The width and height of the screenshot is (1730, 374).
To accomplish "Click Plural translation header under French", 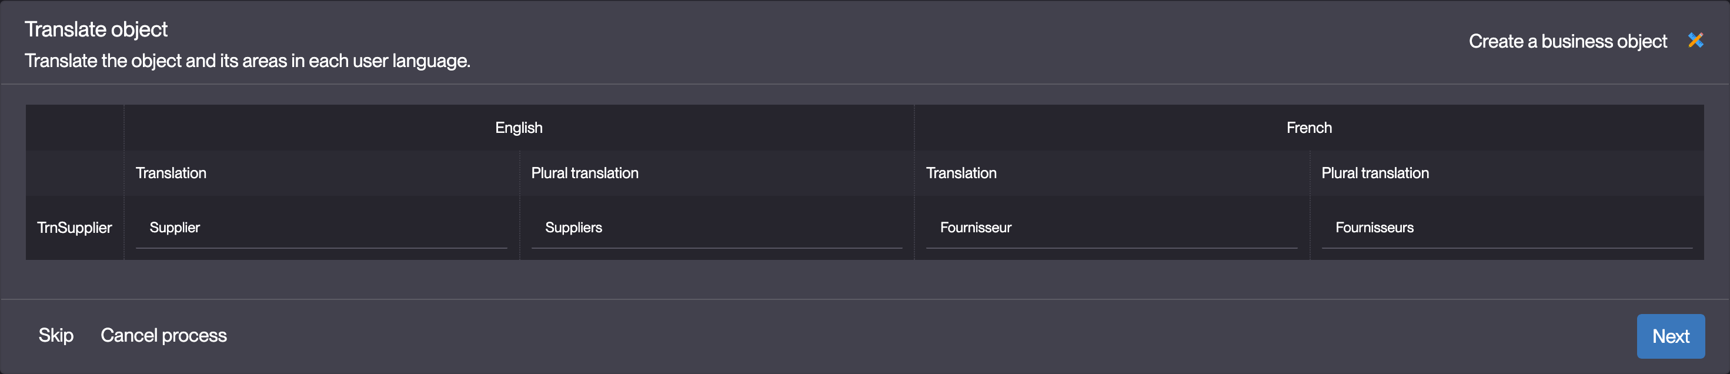I will 1375,173.
